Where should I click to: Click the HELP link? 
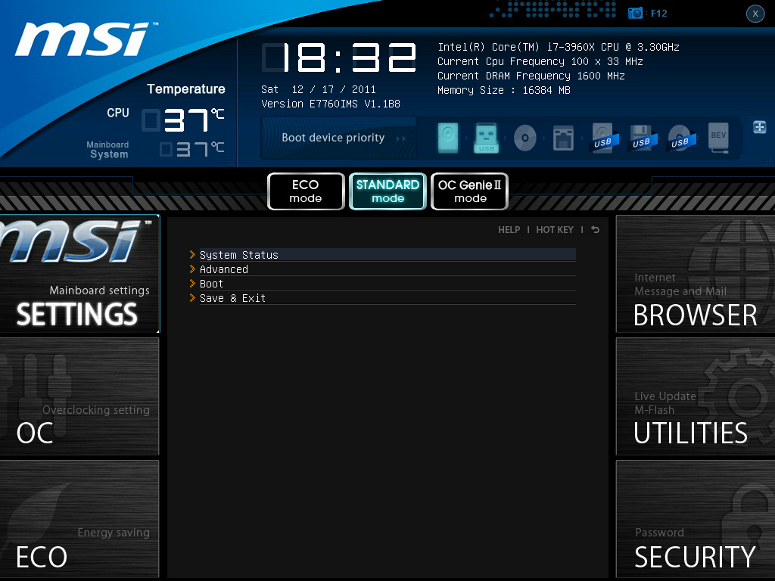coord(509,230)
